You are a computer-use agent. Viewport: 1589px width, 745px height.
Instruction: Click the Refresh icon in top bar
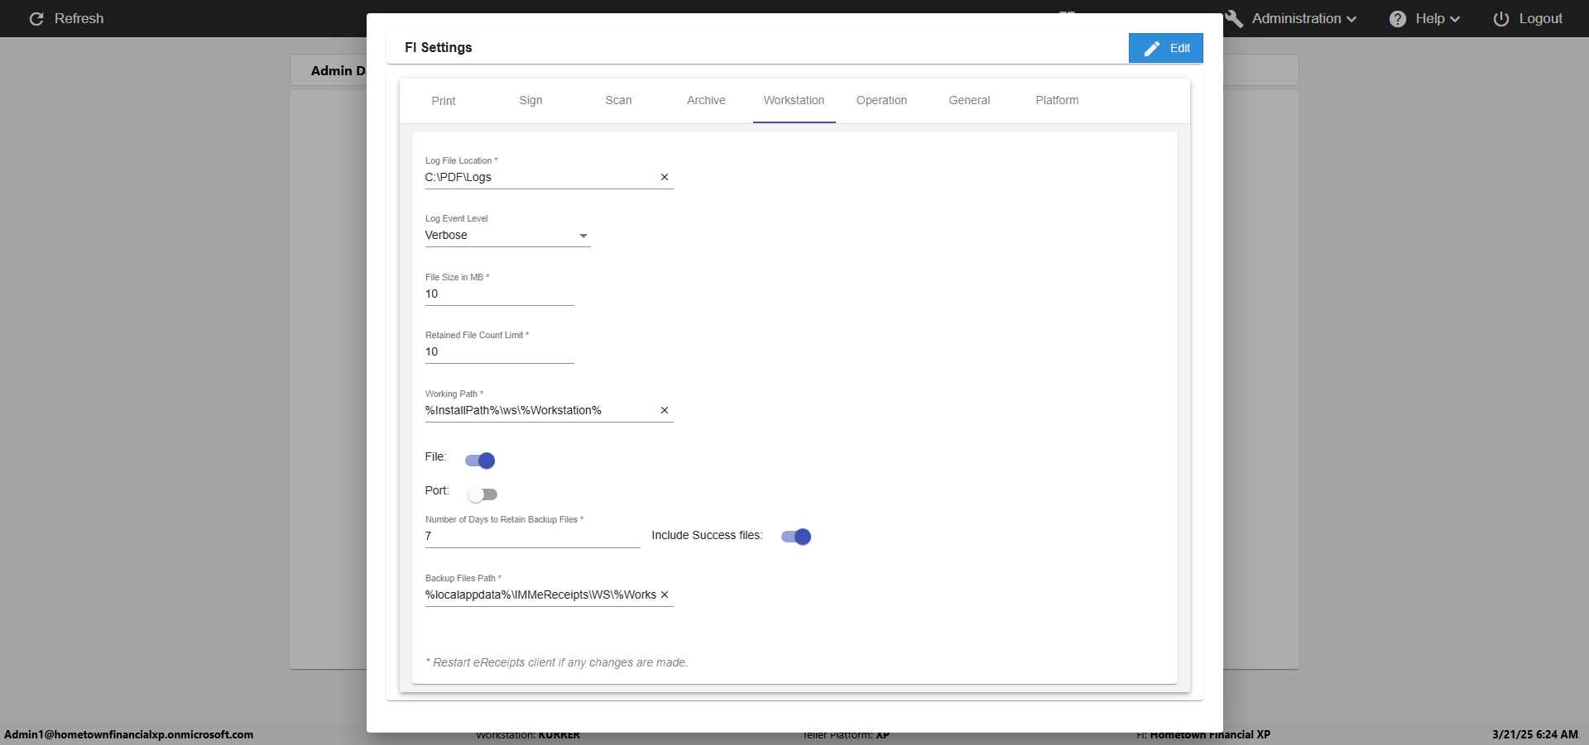[36, 18]
